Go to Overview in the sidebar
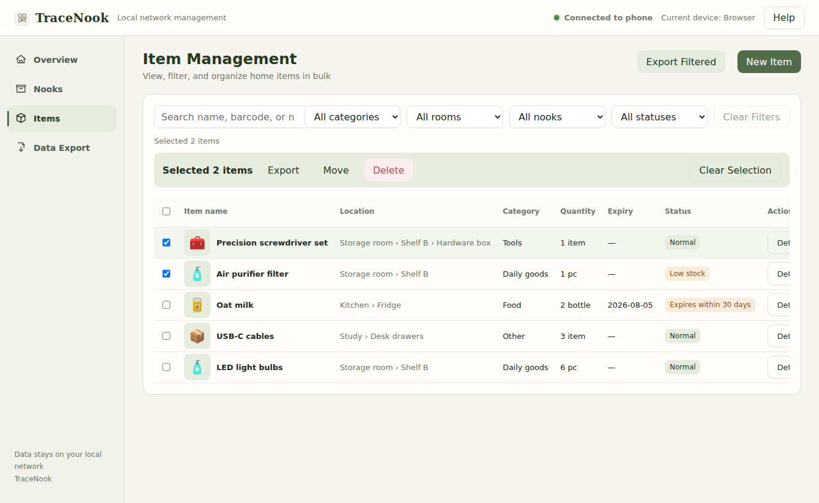 (x=62, y=59)
